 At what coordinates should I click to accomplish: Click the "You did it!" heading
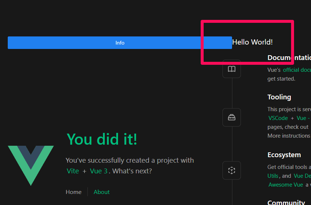102,139
